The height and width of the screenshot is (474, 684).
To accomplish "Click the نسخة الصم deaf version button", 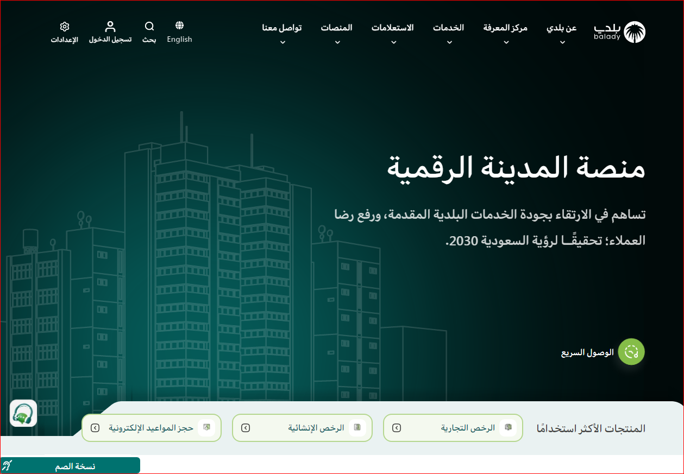I will tap(71, 466).
